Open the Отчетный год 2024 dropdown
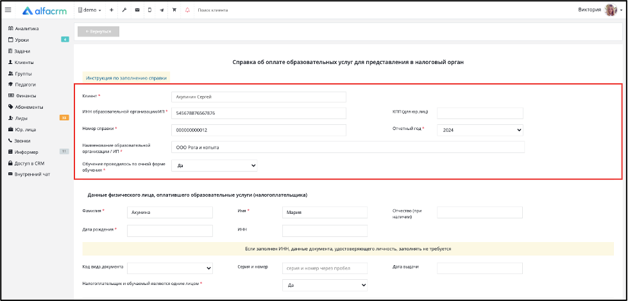The height and width of the screenshot is (301, 628). coord(480,130)
